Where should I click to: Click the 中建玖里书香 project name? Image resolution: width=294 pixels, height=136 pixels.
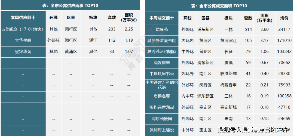tap(162, 74)
